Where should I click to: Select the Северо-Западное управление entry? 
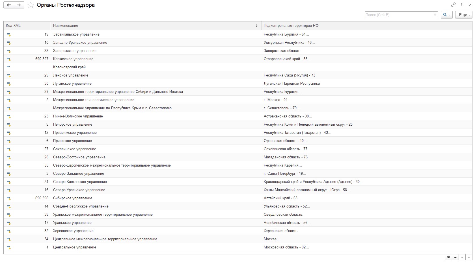[79, 174]
